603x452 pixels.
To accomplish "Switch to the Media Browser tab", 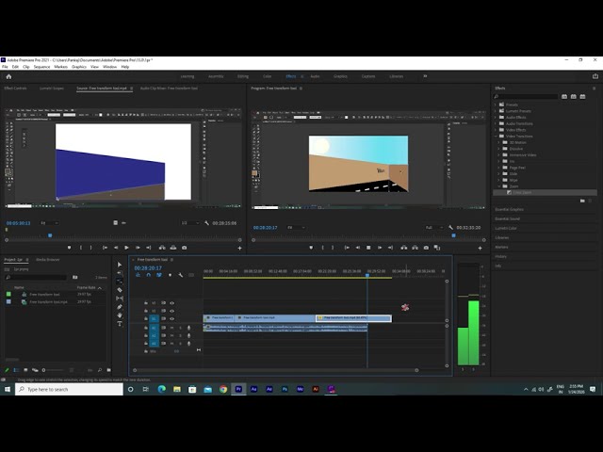I will 48,260.
